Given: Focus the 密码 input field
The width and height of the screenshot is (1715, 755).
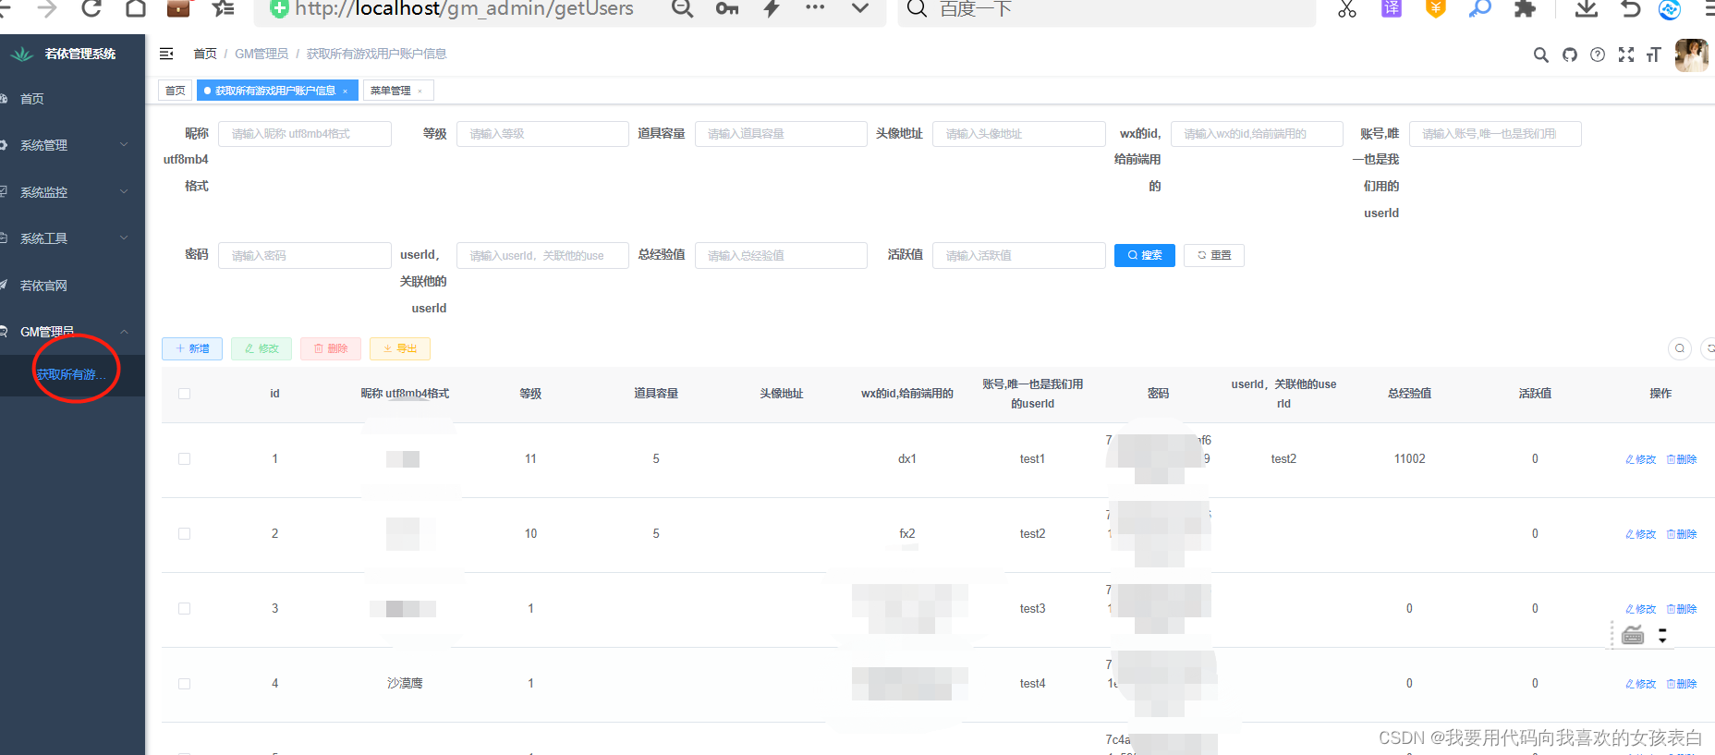Looking at the screenshot, I should coord(305,255).
